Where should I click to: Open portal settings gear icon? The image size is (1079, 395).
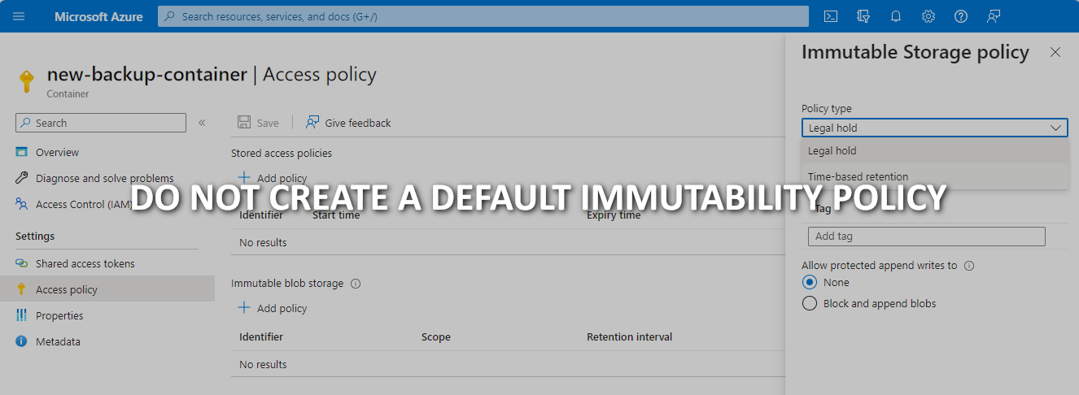click(x=928, y=16)
